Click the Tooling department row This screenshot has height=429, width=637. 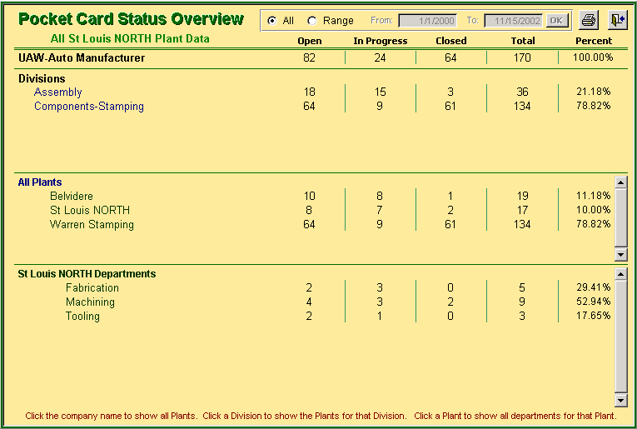(x=83, y=316)
